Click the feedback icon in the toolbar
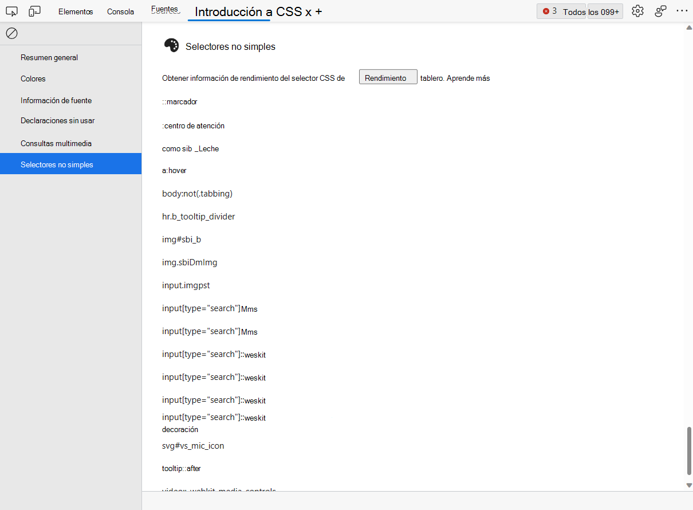Screen dimensions: 693x510 [660, 11]
